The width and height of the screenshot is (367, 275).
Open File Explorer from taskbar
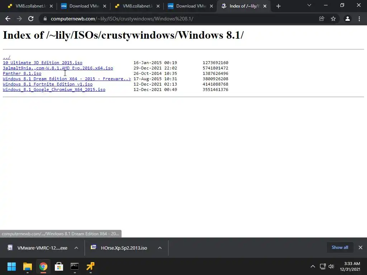pos(27,266)
